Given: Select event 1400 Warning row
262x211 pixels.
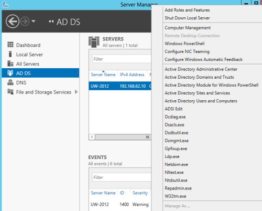Looking at the screenshot, I should point(120,204).
